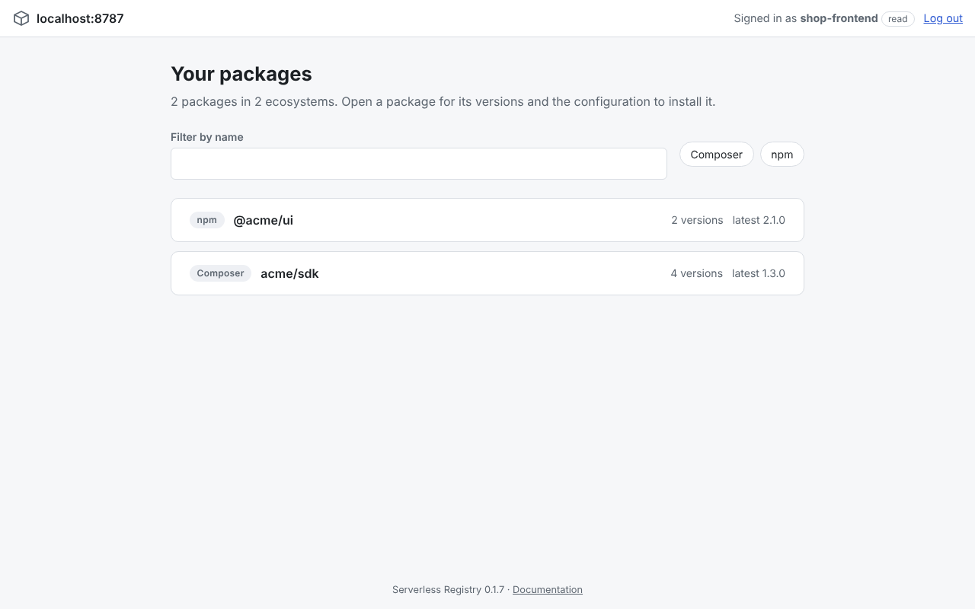This screenshot has width=975, height=609.
Task: Open the @acme/ui package
Action: tap(487, 220)
